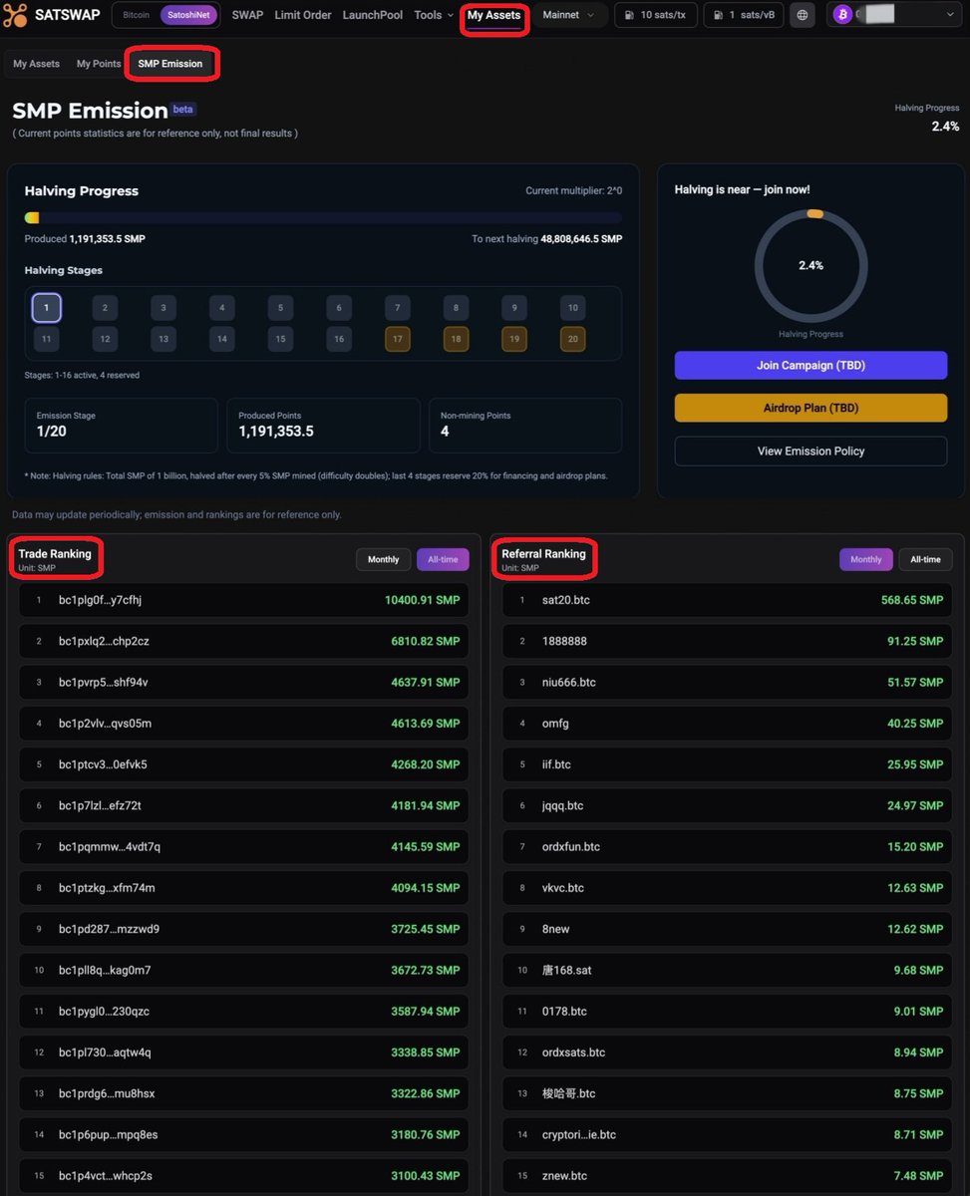This screenshot has width=970, height=1196.
Task: Click the Emission Stage 1/20 card
Action: click(121, 426)
